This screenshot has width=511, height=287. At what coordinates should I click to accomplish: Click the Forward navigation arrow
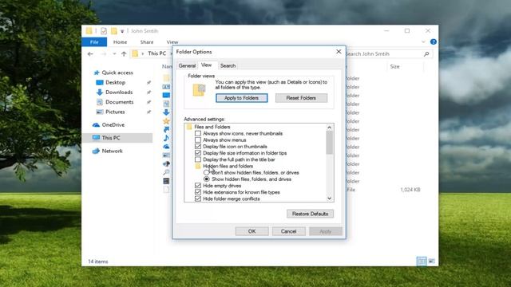point(104,54)
